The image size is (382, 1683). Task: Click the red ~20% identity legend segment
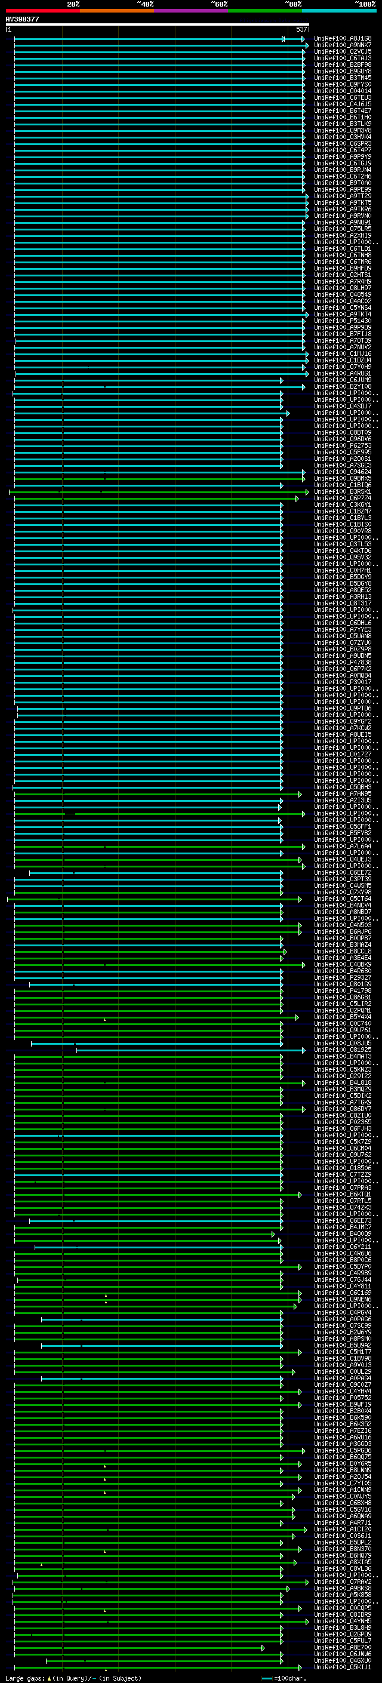click(42, 11)
